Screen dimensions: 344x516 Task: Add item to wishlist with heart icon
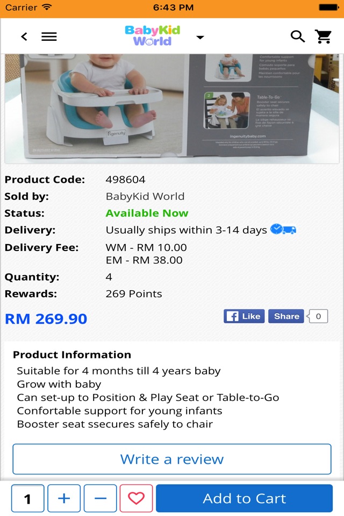pyautogui.click(x=136, y=498)
